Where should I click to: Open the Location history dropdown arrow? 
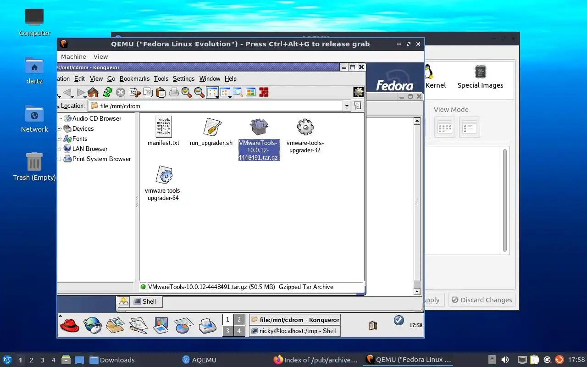coord(347,106)
